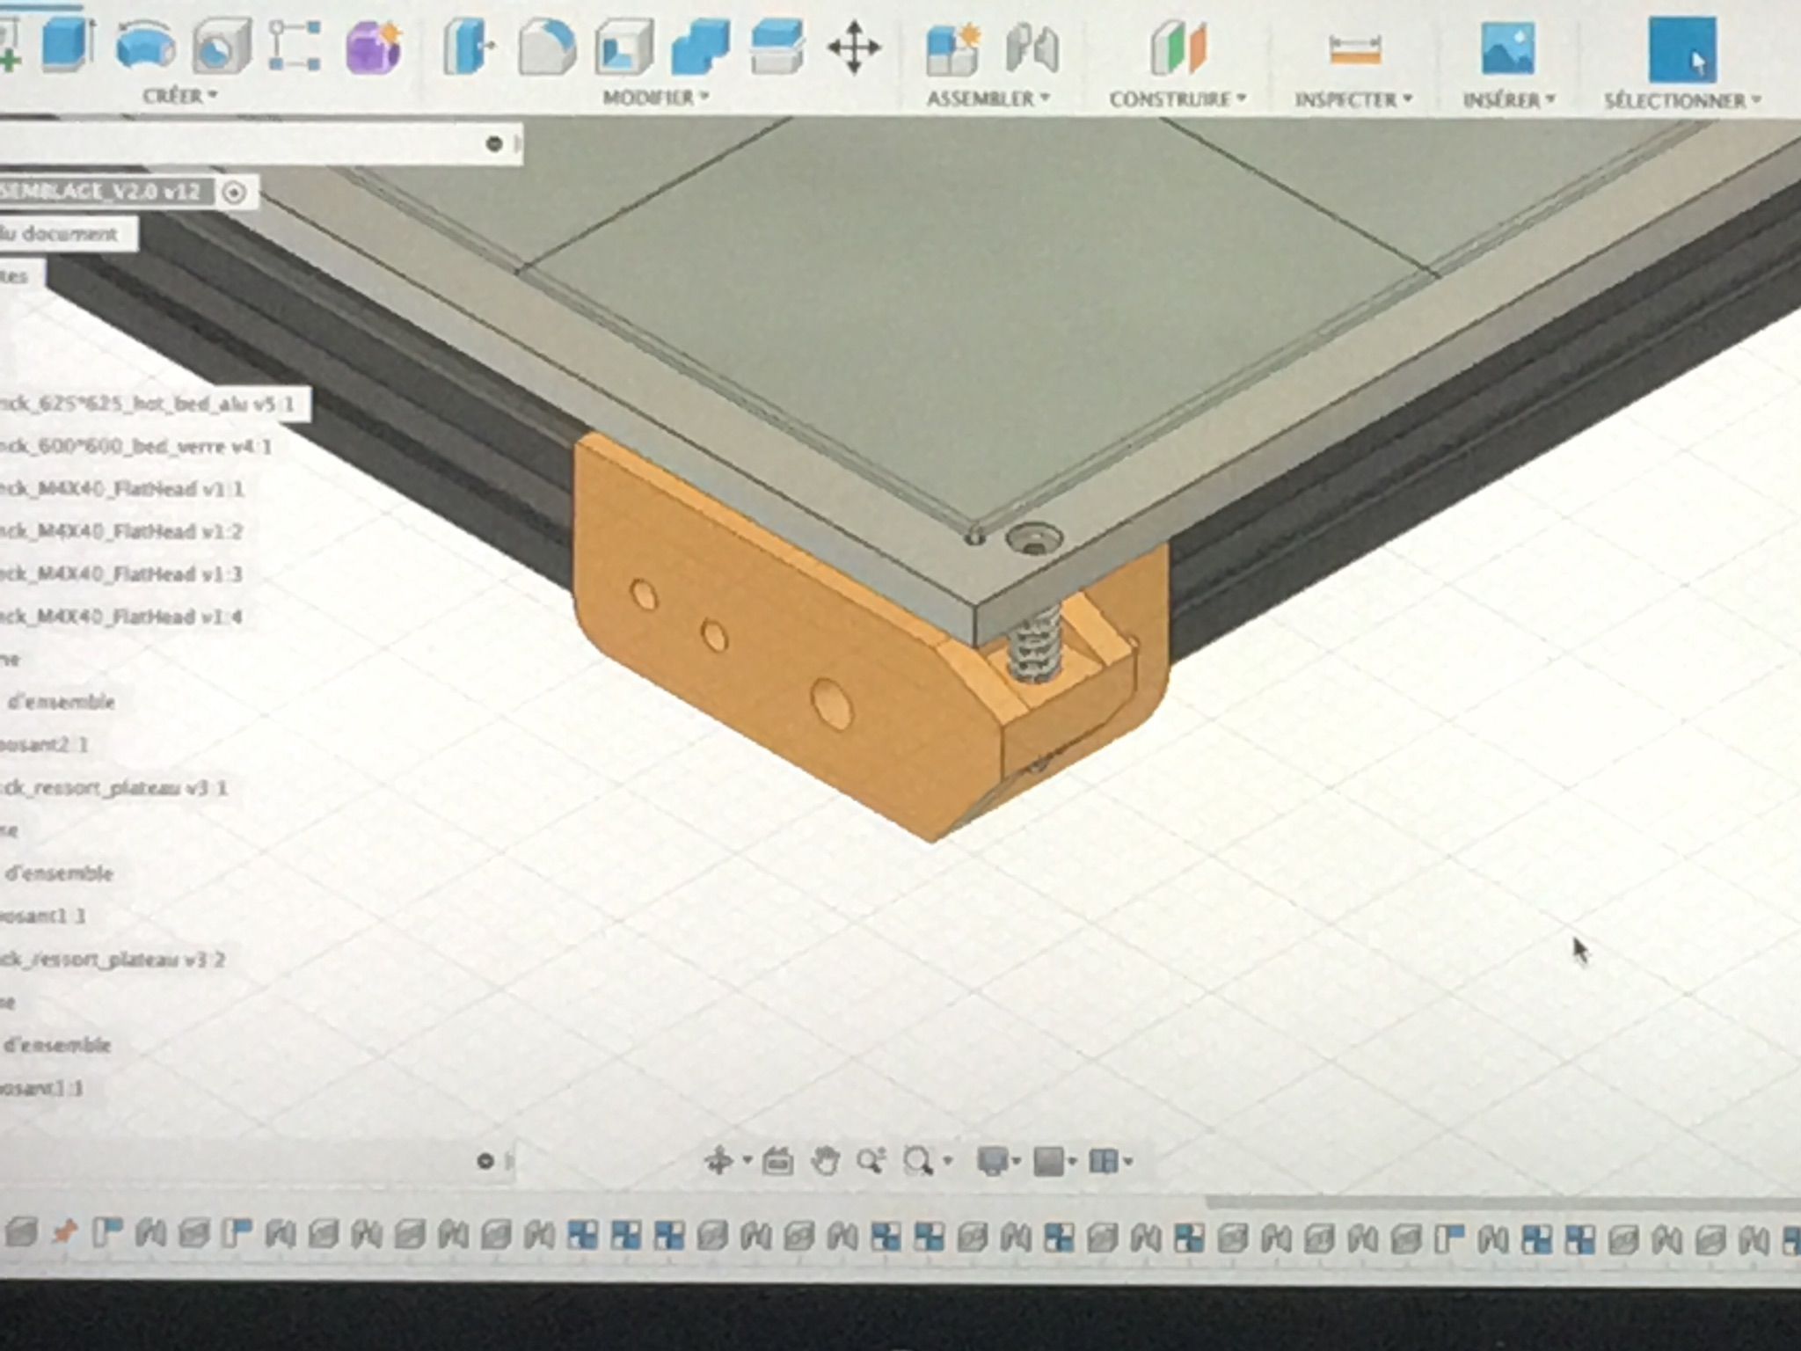This screenshot has width=1801, height=1351.
Task: Click the SÉLECTIONNER select button
Action: [1681, 49]
